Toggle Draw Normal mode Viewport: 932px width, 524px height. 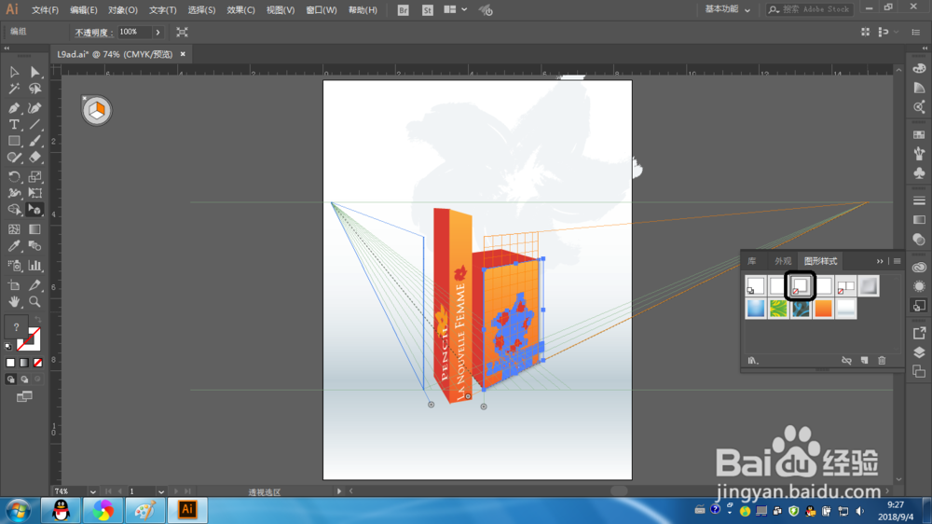10,379
